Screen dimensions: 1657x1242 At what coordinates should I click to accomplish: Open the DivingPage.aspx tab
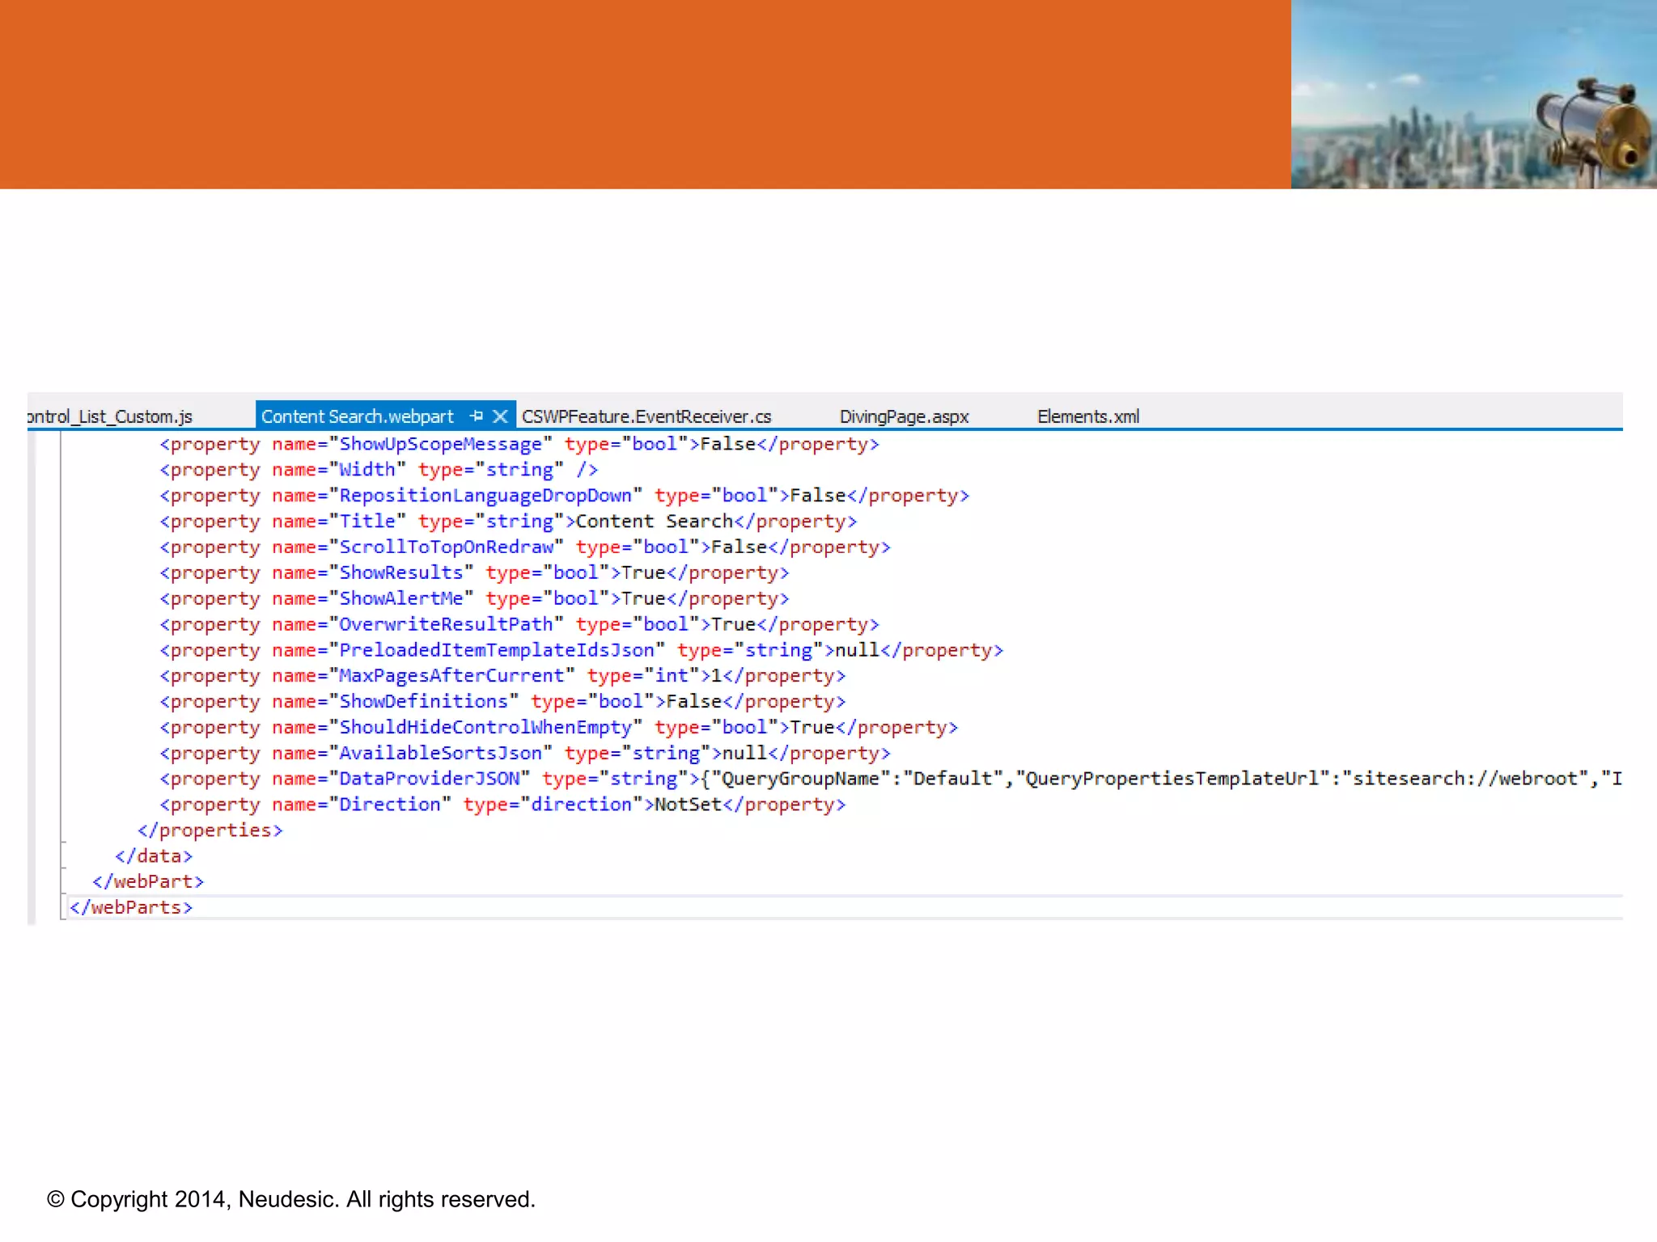pos(904,416)
